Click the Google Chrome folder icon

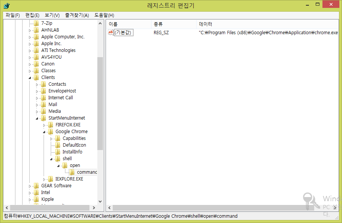pyautogui.click(x=50, y=132)
